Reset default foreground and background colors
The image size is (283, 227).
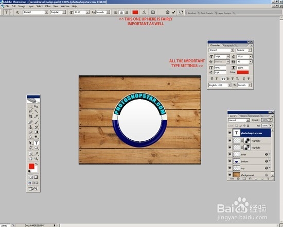[29, 171]
